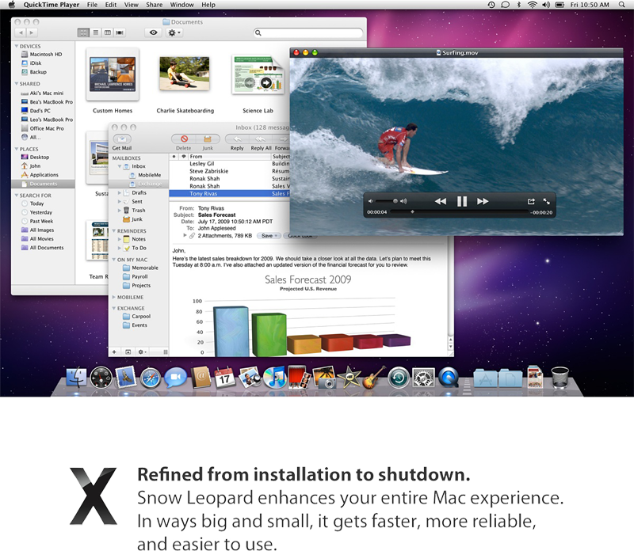The height and width of the screenshot is (551, 634).
Task: Click Quick Look eye button in Finder
Action: pyautogui.click(x=153, y=32)
